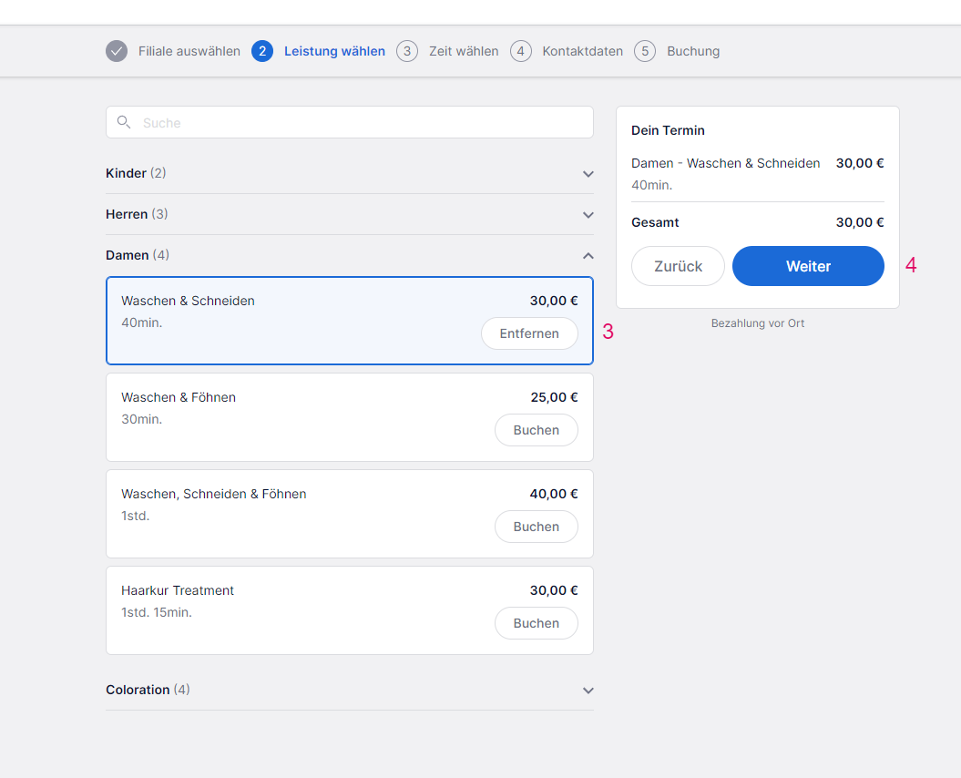Remove Waschen & Schneiden with Entfernen
The image size is (961, 778).
529,333
